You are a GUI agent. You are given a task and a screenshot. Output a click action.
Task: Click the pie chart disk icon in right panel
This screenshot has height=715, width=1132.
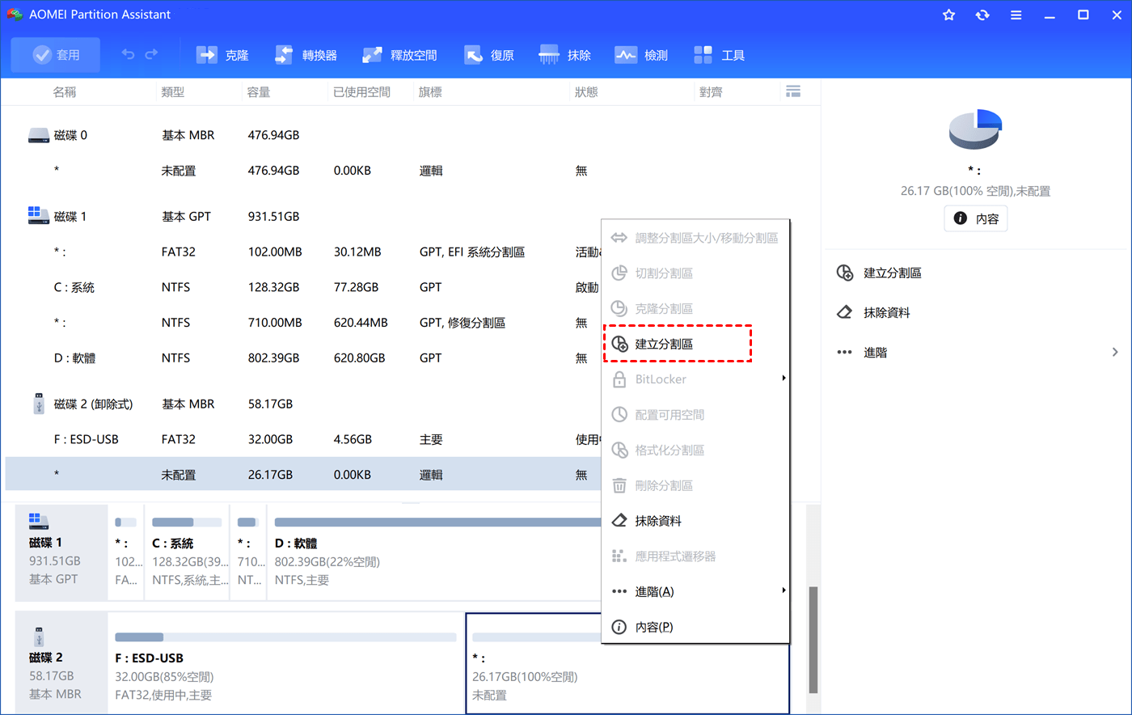pos(975,129)
